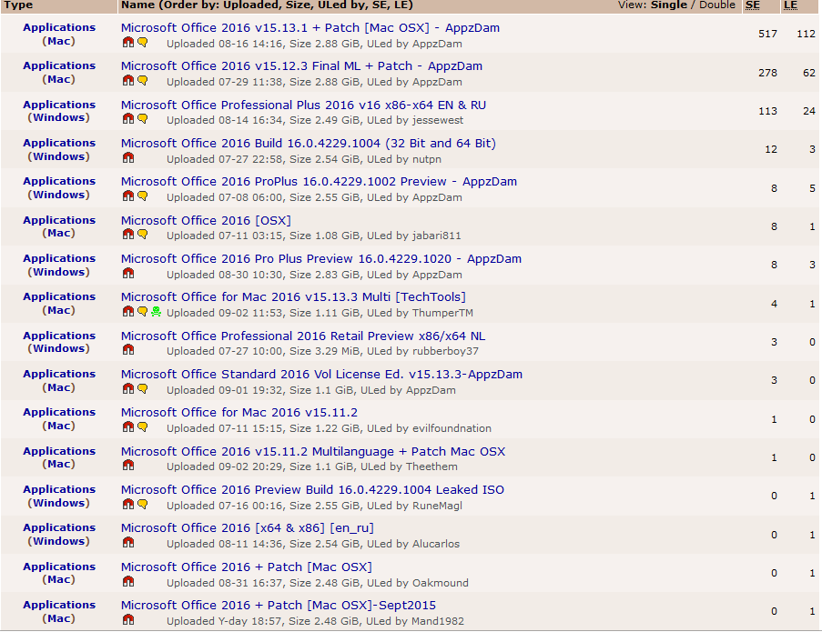Sort by SE column header
The width and height of the screenshot is (822, 632).
[x=753, y=5]
